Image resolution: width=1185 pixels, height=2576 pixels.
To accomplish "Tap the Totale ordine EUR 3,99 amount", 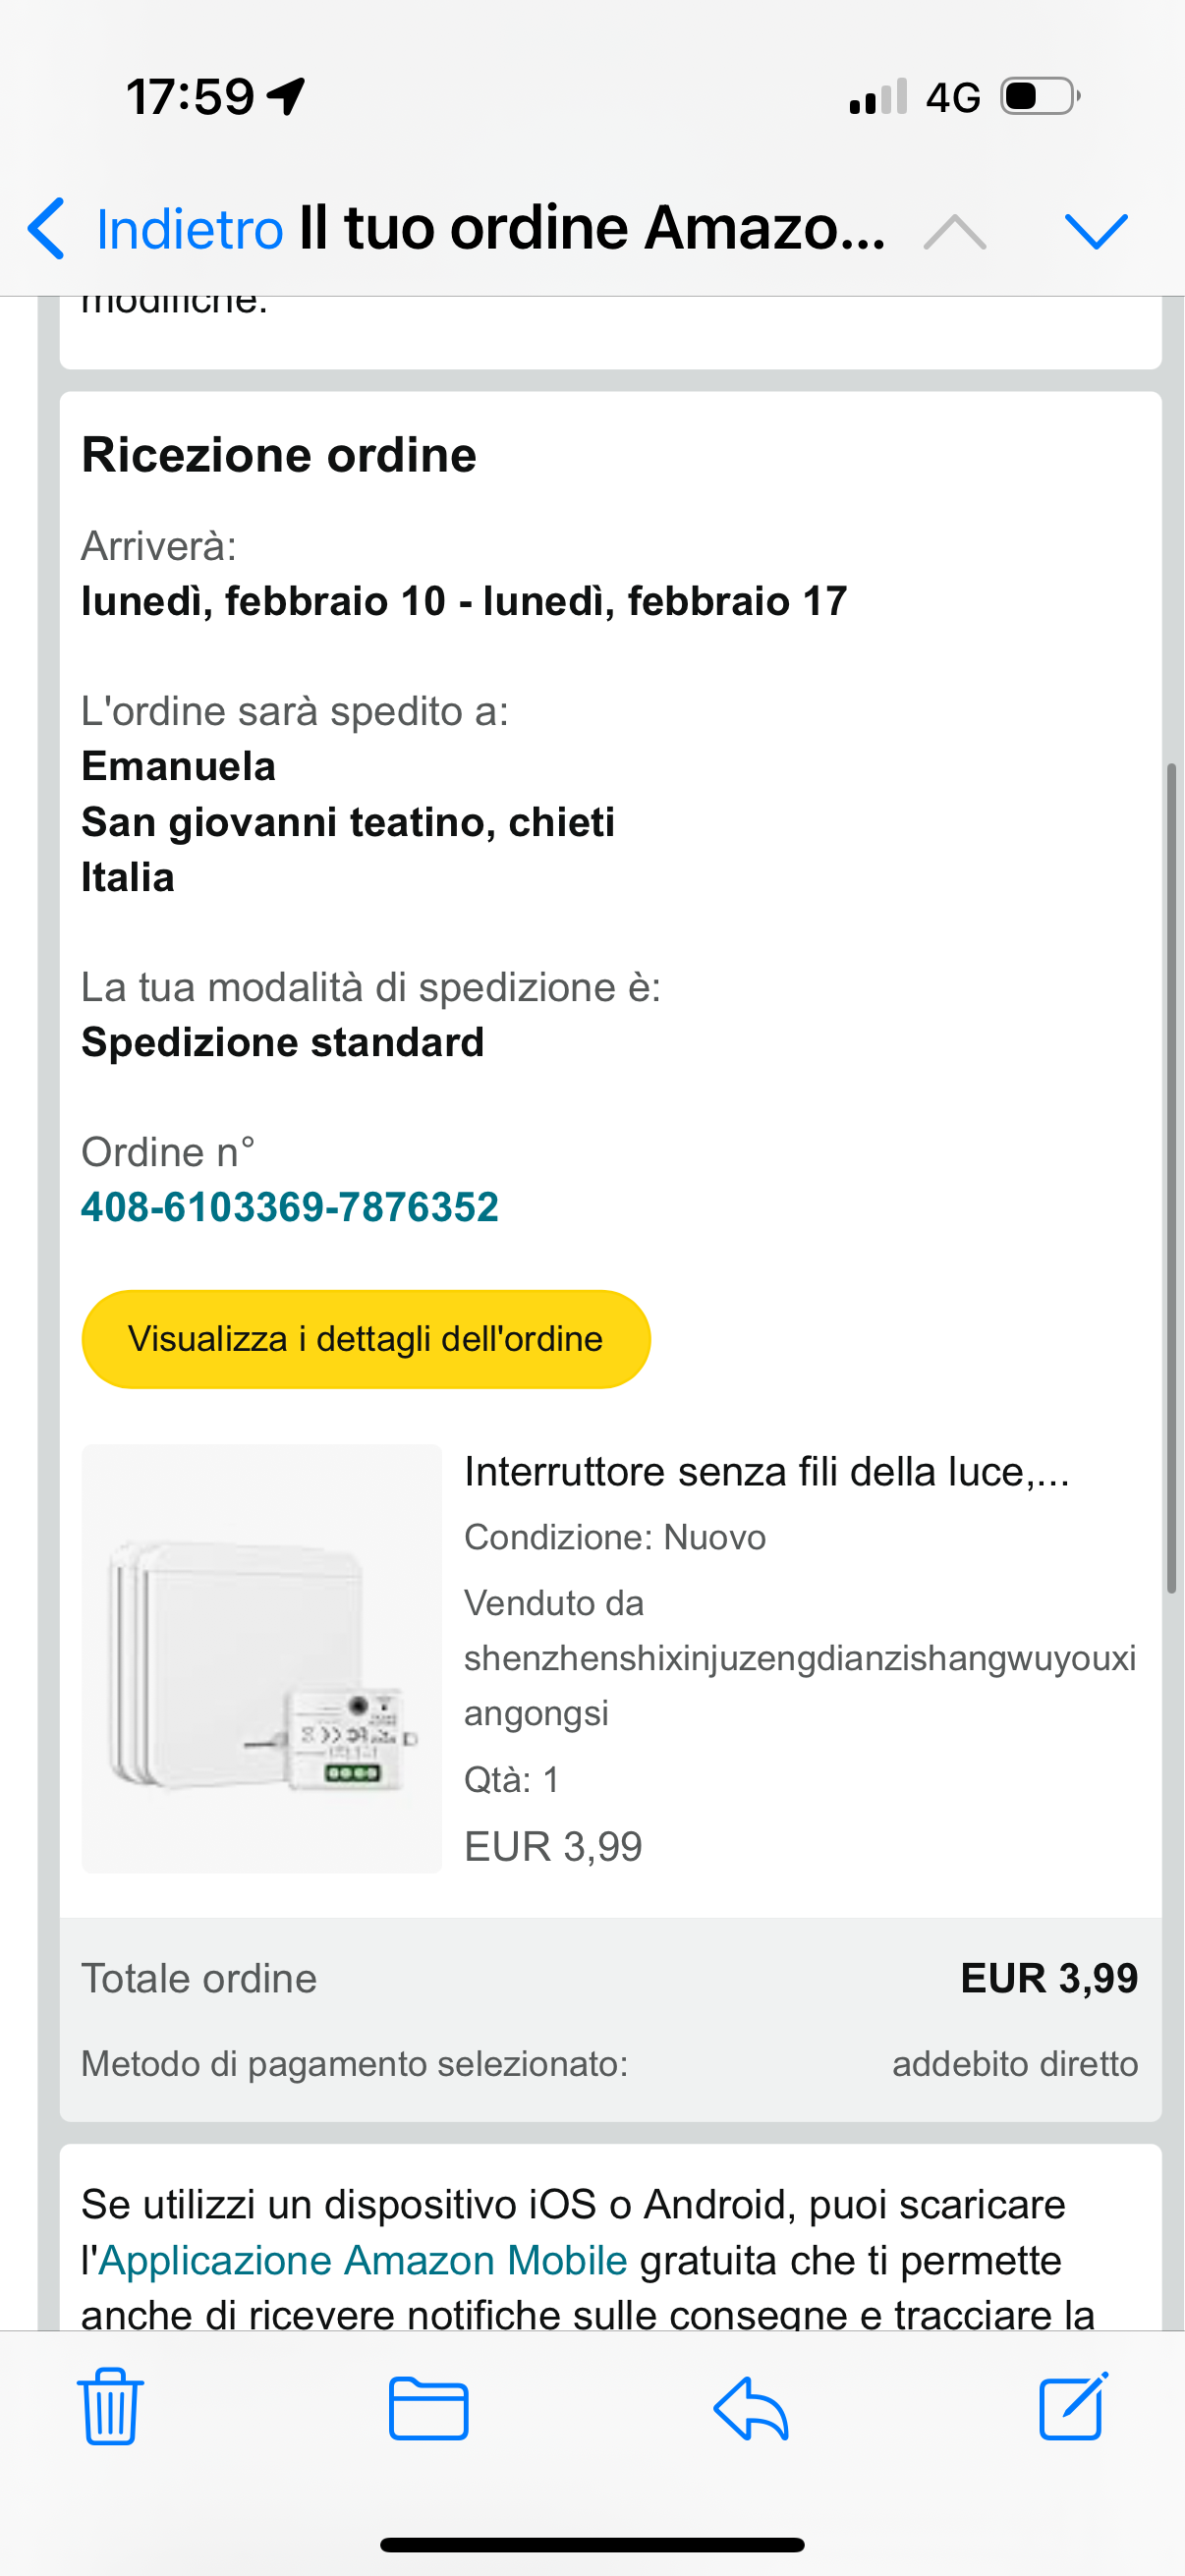I will coord(1049,1978).
